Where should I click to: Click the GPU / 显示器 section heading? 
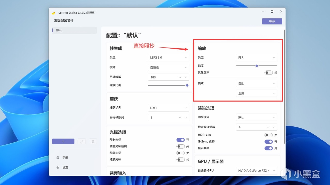(x=211, y=162)
